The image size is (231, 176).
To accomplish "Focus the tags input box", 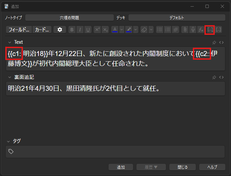I will point(115,151).
